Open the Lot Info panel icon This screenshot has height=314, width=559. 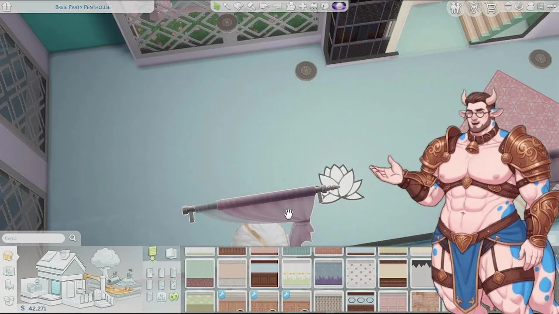325,6
